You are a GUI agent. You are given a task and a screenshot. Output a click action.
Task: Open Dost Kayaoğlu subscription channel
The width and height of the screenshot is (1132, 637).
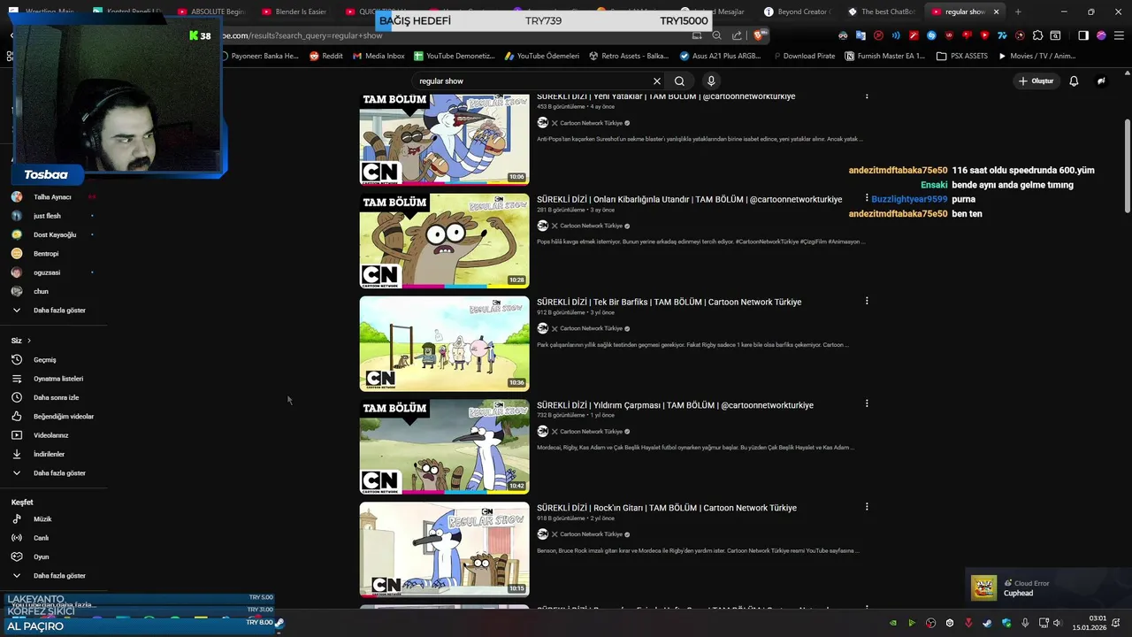tap(54, 234)
